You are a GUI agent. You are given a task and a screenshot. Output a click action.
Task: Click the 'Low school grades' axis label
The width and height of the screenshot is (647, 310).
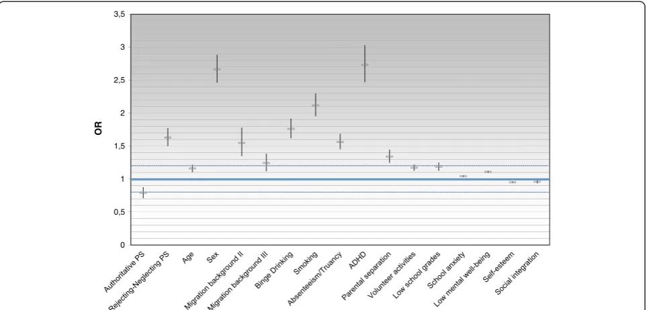417,275
